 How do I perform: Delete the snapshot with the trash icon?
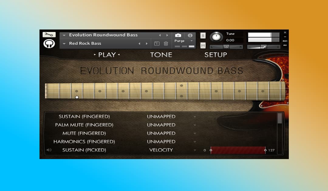click(x=166, y=43)
